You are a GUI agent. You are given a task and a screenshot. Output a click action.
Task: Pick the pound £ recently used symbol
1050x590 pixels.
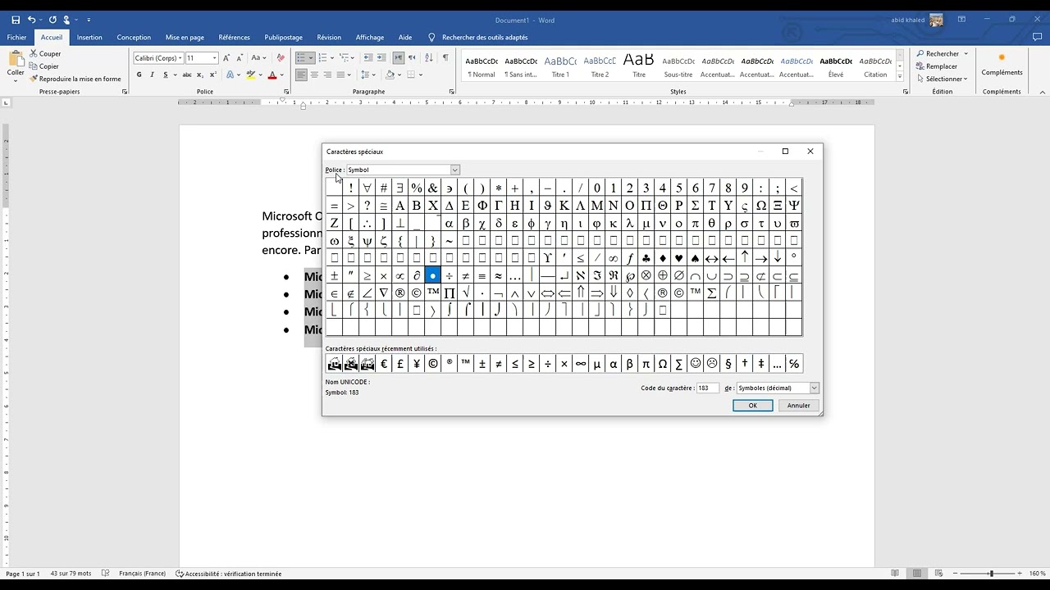tap(400, 364)
